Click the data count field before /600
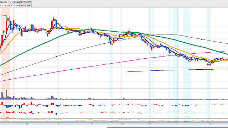Viewport: 228px width, 128px height. tap(1, 2)
